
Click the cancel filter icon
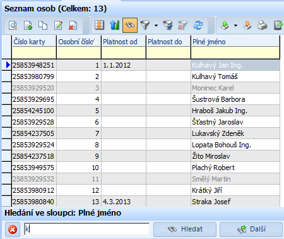182,25
